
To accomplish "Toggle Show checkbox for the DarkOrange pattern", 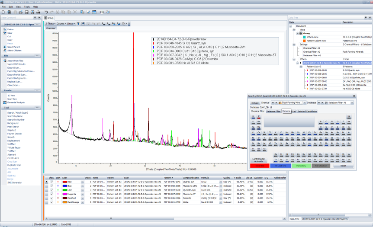I will pyautogui.click(x=51, y=201).
